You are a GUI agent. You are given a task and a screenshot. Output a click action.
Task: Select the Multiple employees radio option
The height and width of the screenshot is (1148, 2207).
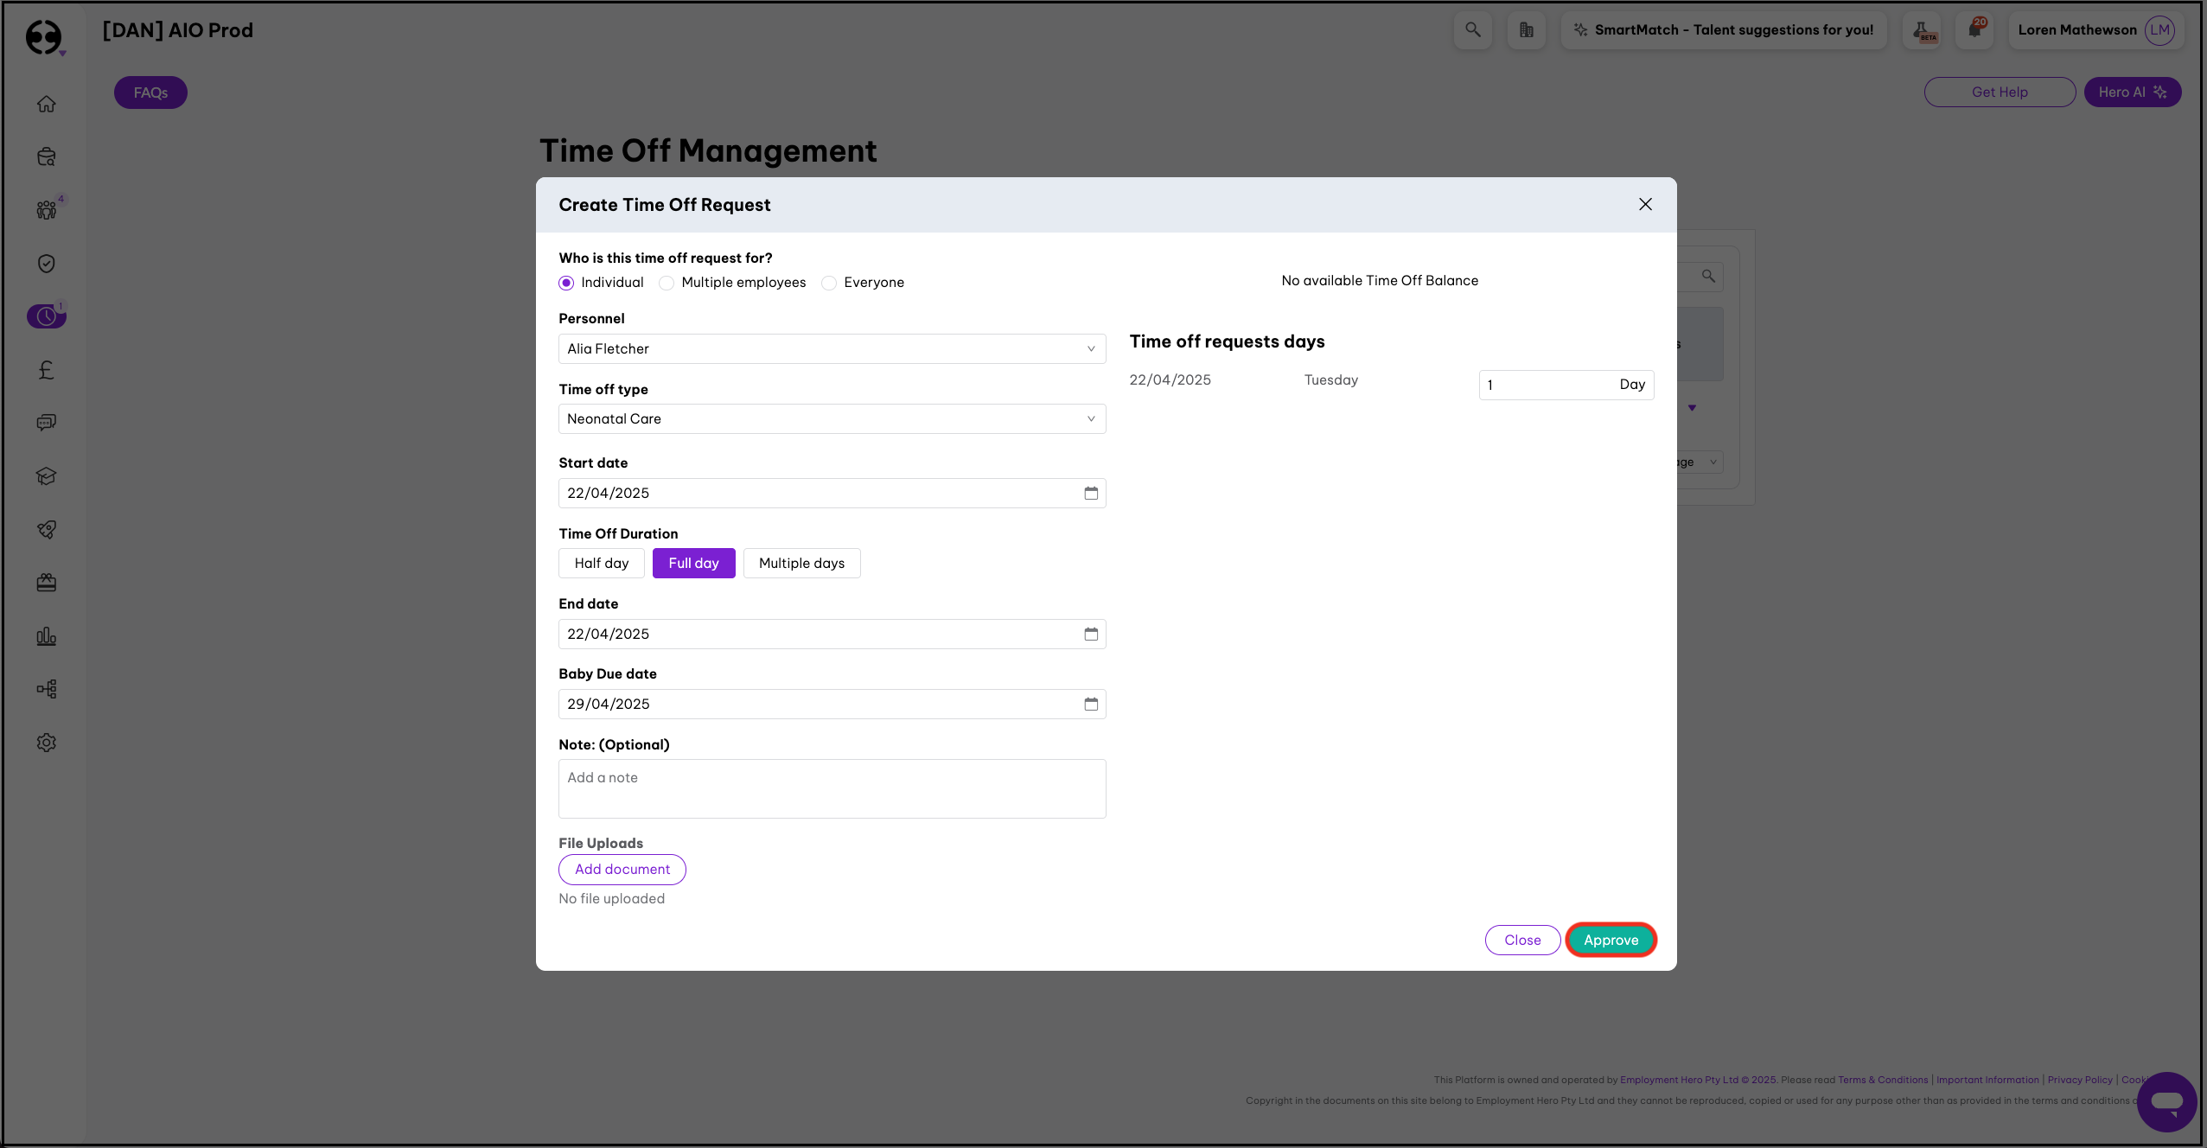pos(667,283)
